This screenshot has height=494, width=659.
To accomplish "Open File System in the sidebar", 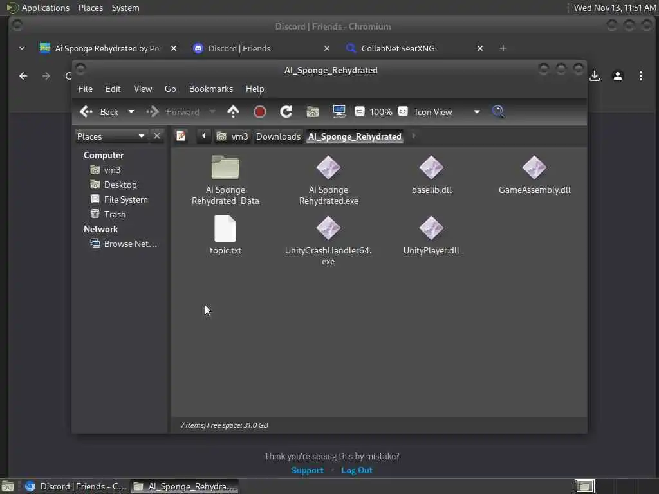I will (x=119, y=199).
